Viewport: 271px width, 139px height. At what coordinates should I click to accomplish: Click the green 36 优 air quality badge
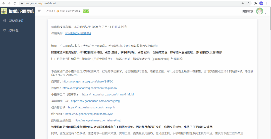pyautogui.click(x=86, y=11)
